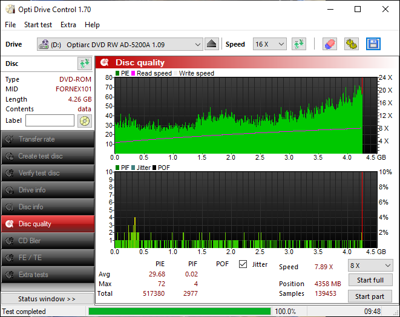Click the Drive info sidebar icon
400x317 pixels.
pos(10,190)
